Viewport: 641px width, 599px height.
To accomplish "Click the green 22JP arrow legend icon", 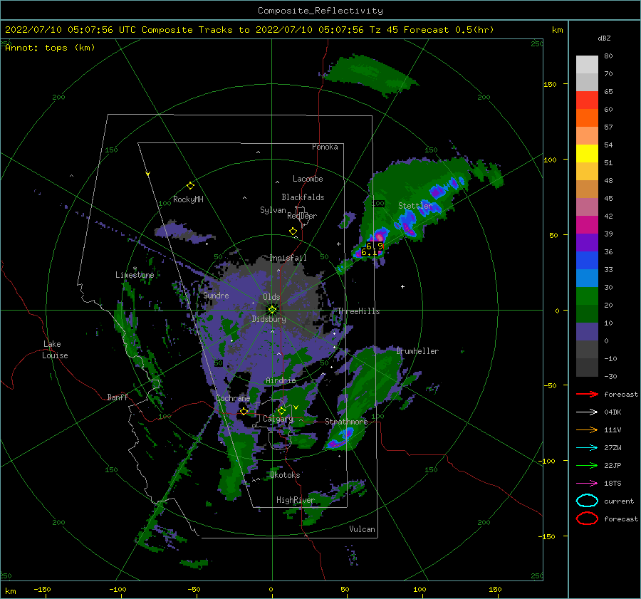I will tap(587, 465).
